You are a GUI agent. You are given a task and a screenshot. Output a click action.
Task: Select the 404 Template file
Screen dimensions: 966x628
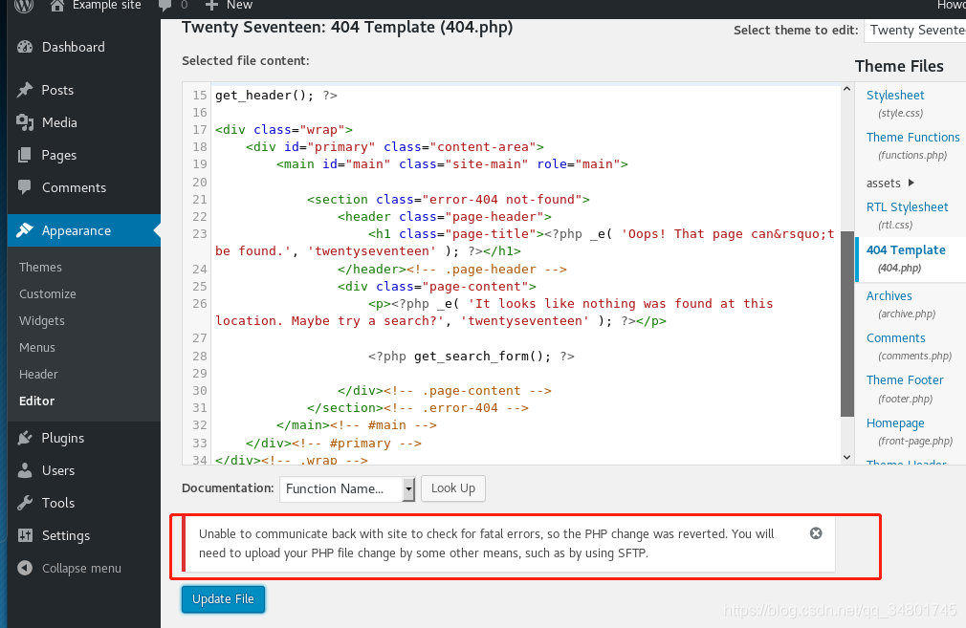point(906,250)
